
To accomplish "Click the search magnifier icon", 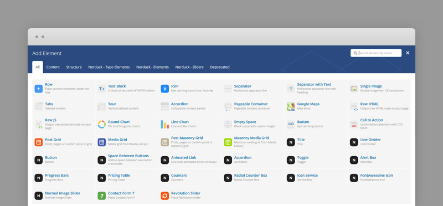I will click(355, 53).
